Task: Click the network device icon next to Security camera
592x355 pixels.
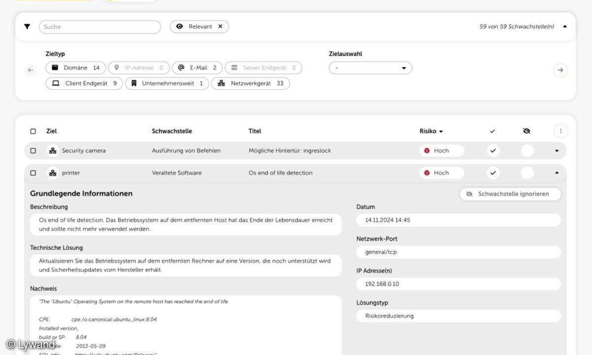Action: tap(52, 151)
